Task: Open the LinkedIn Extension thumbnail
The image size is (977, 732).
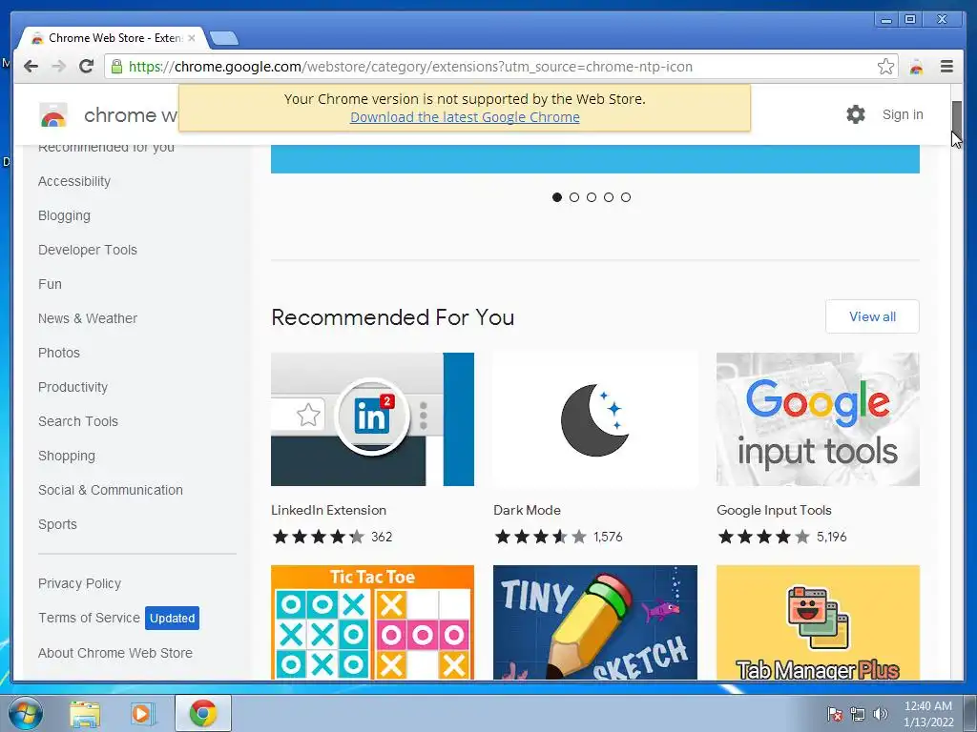Action: [x=373, y=419]
